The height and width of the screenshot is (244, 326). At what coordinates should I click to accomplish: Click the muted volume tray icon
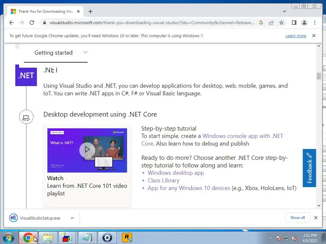tap(294, 238)
